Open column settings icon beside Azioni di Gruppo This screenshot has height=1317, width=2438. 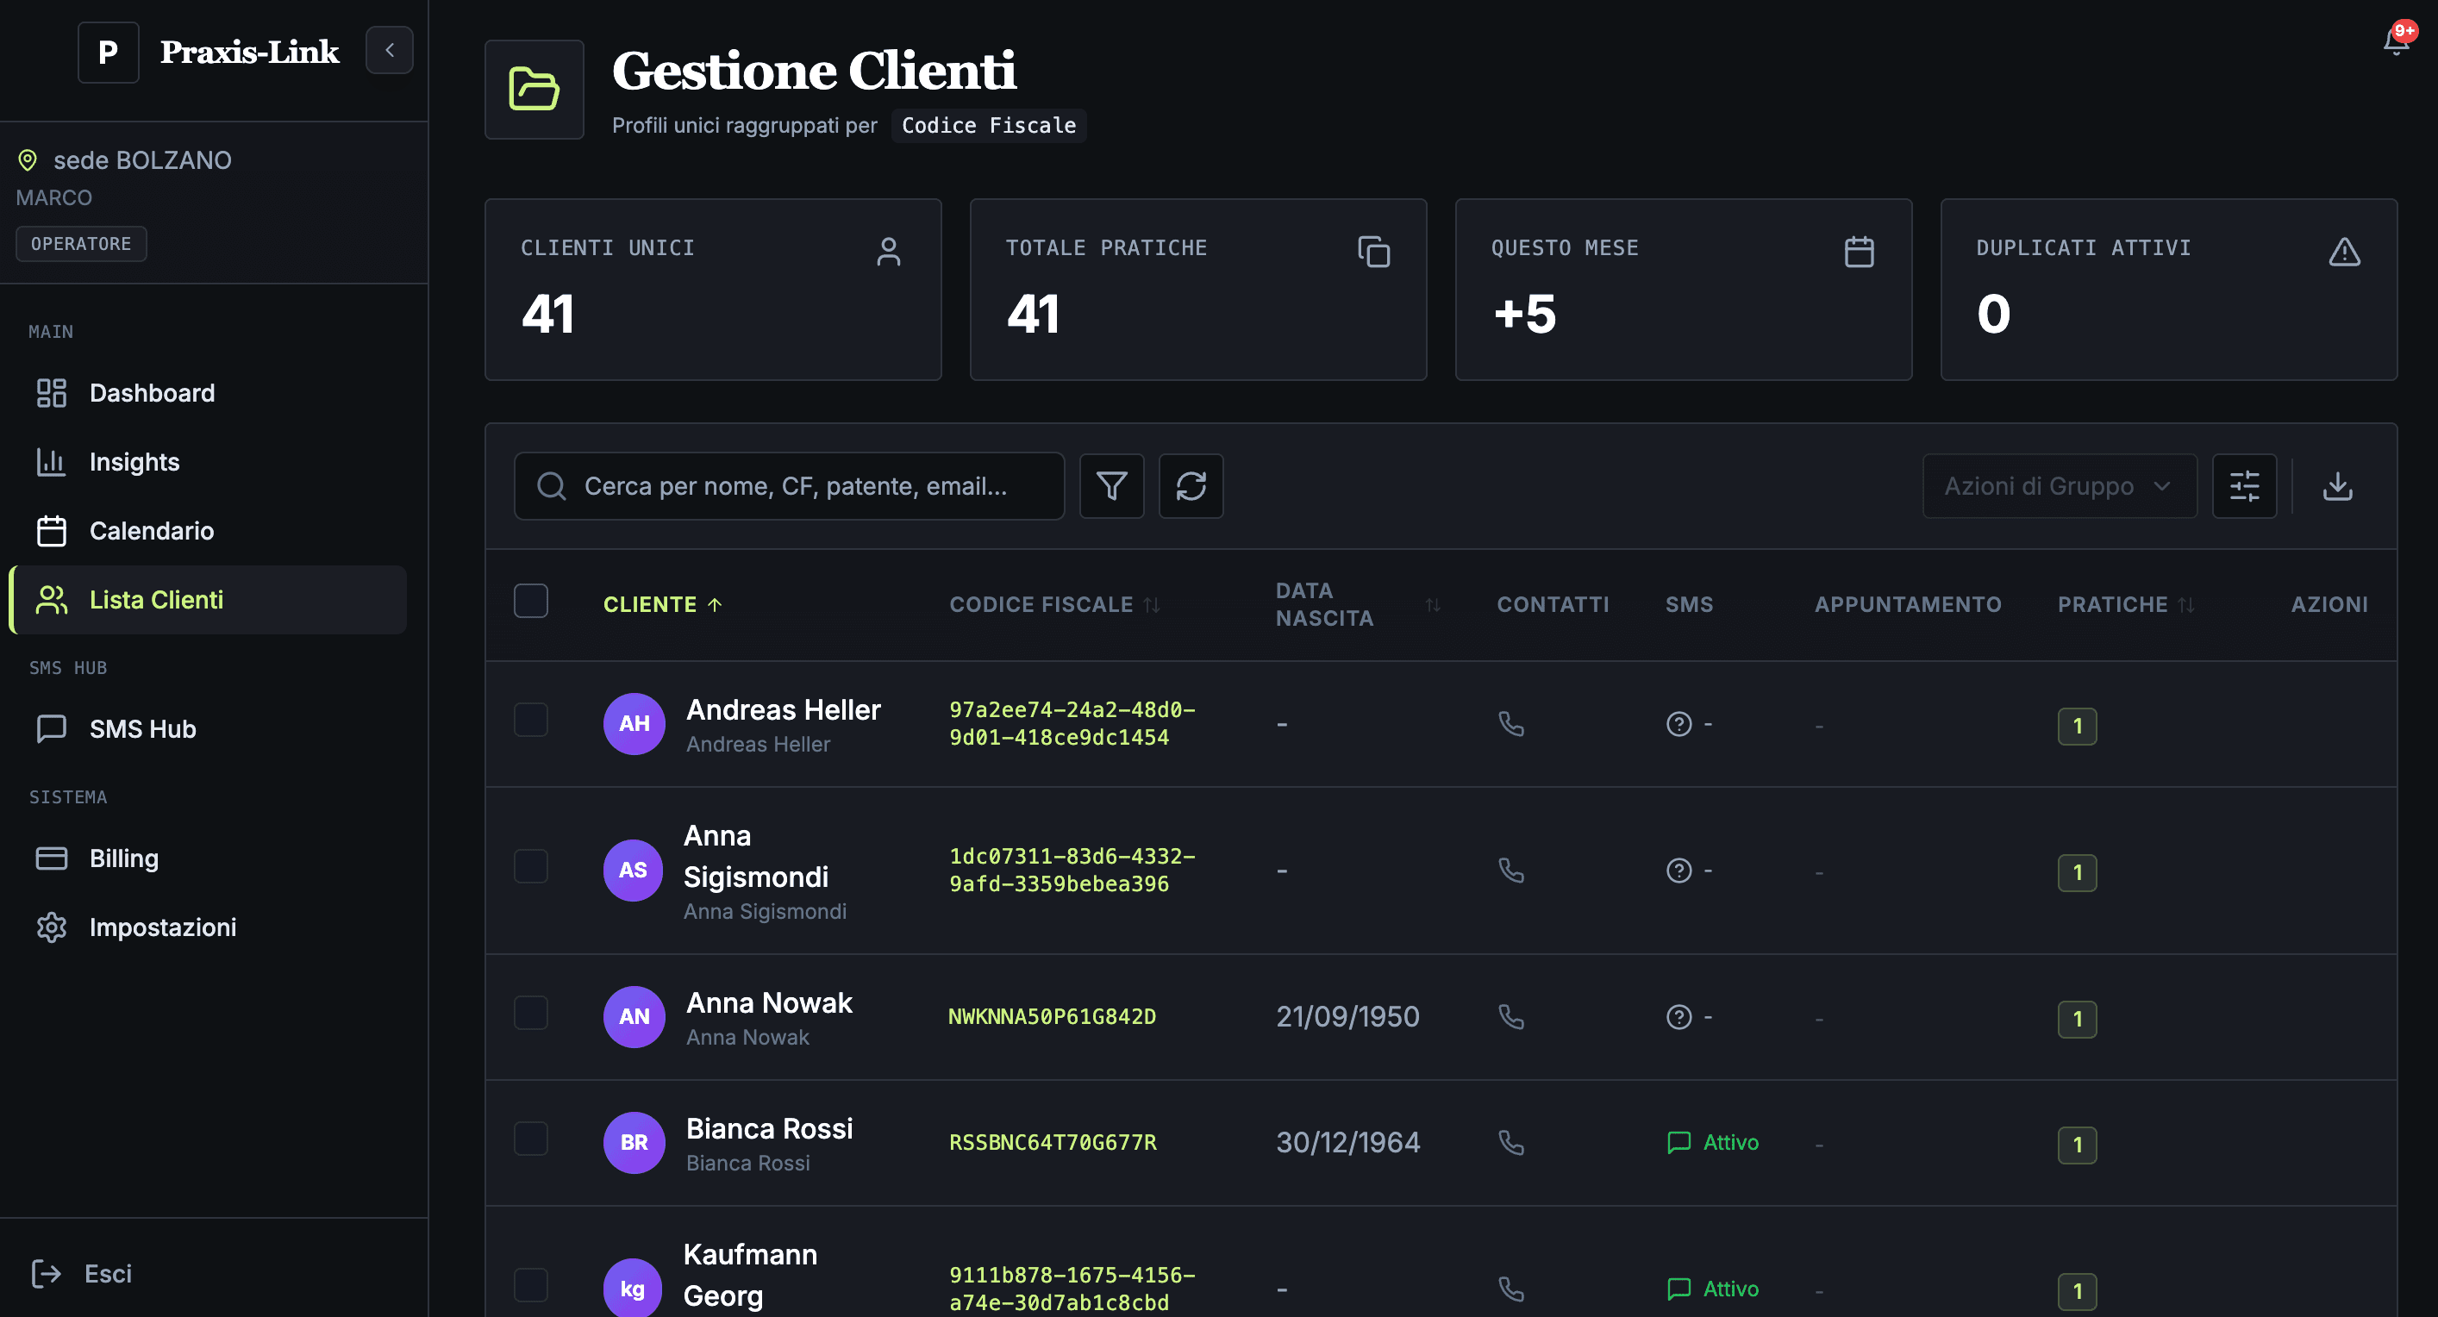(x=2244, y=485)
